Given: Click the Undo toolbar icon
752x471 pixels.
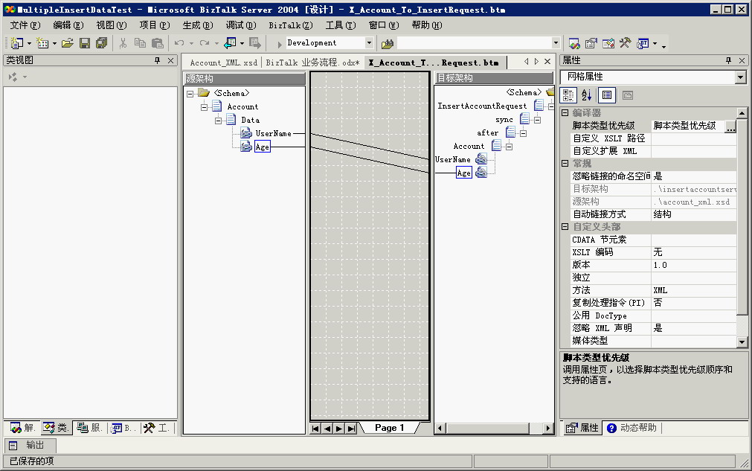Looking at the screenshot, I should [179, 43].
